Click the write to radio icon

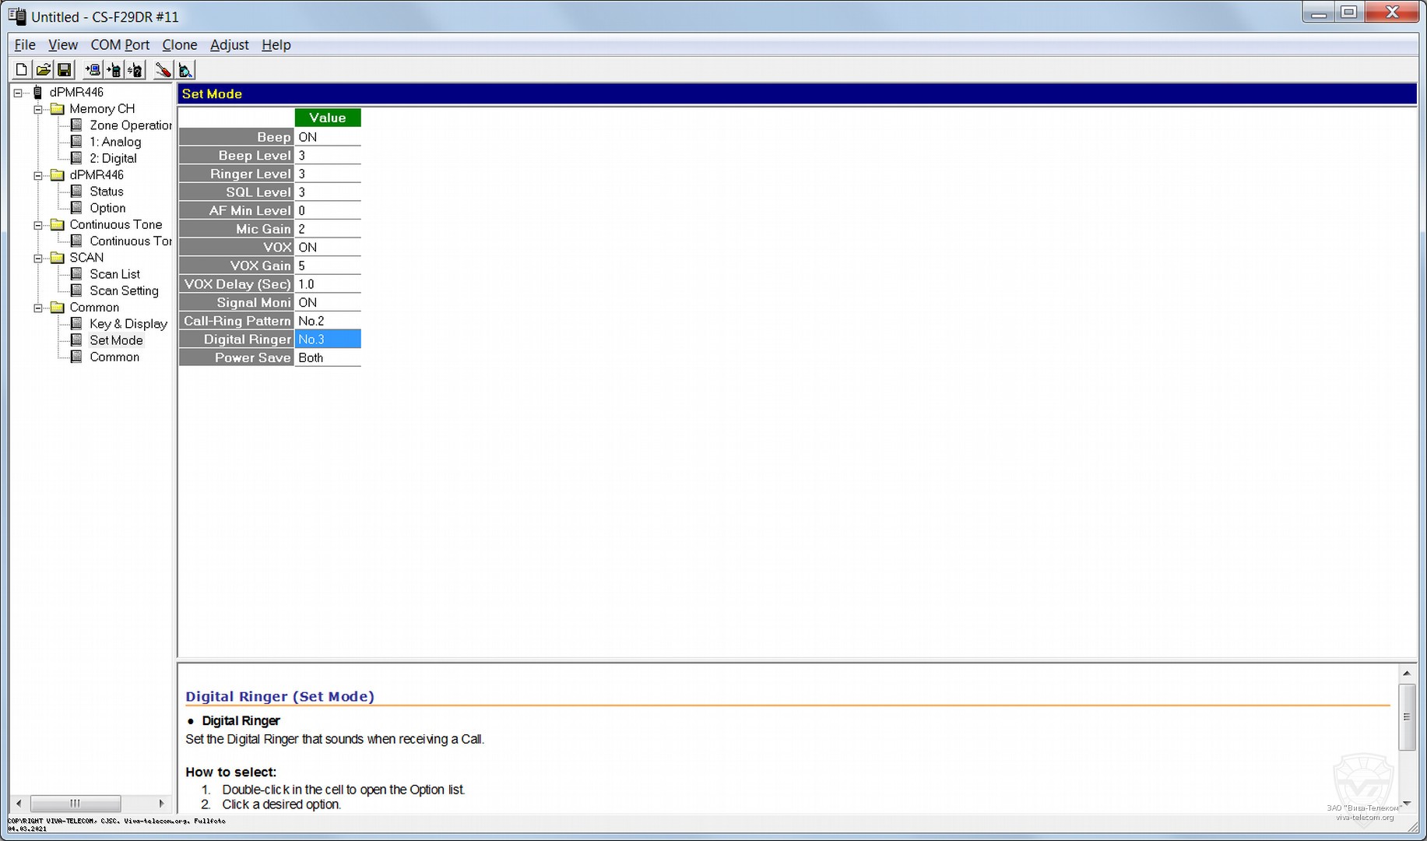(x=114, y=70)
